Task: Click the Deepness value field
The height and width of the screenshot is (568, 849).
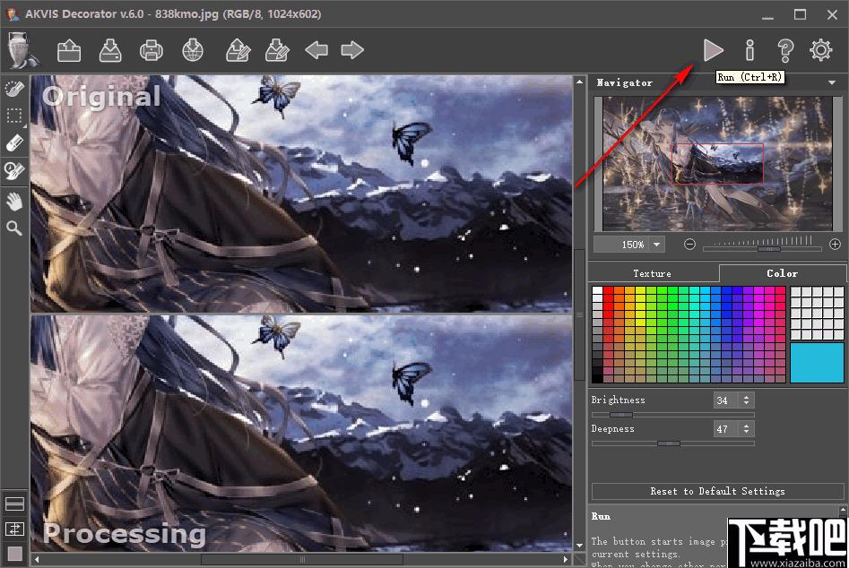Action: pos(727,429)
